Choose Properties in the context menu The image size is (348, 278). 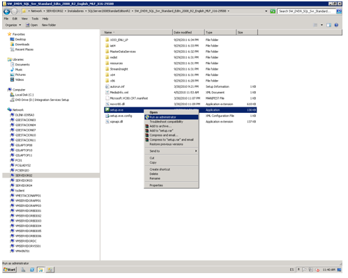172,185
